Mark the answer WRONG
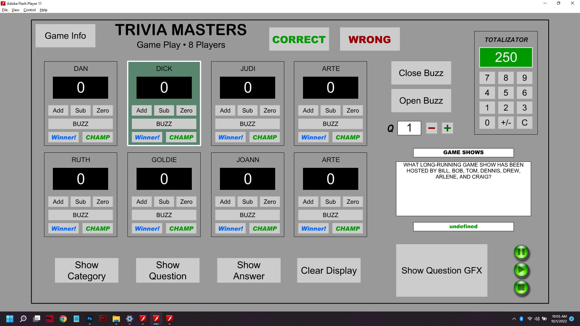 pyautogui.click(x=369, y=39)
